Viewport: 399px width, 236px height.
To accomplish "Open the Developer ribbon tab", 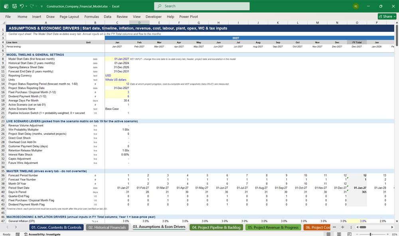I will click(154, 16).
